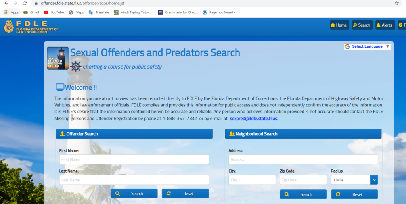The height and width of the screenshot is (204, 406).
Task: Reset the Offender Search form
Action: click(x=185, y=194)
